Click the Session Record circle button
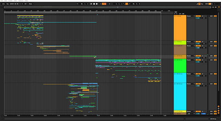The height and width of the screenshot is (121, 221). pyautogui.click(x=110, y=4)
